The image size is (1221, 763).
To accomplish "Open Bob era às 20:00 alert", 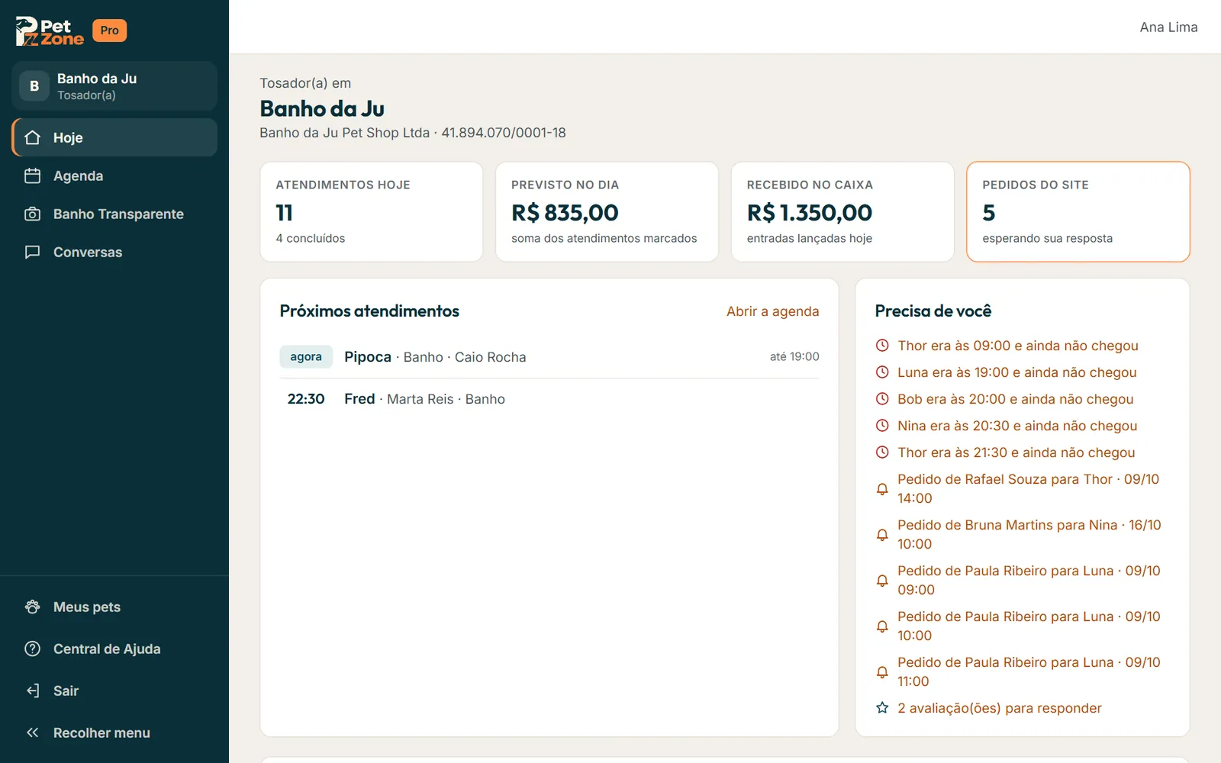I will tap(1023, 399).
